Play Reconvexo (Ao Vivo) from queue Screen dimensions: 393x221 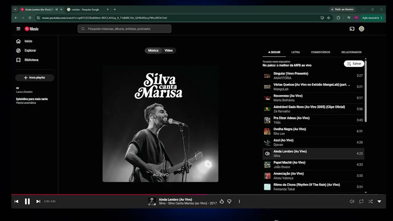coord(313,98)
